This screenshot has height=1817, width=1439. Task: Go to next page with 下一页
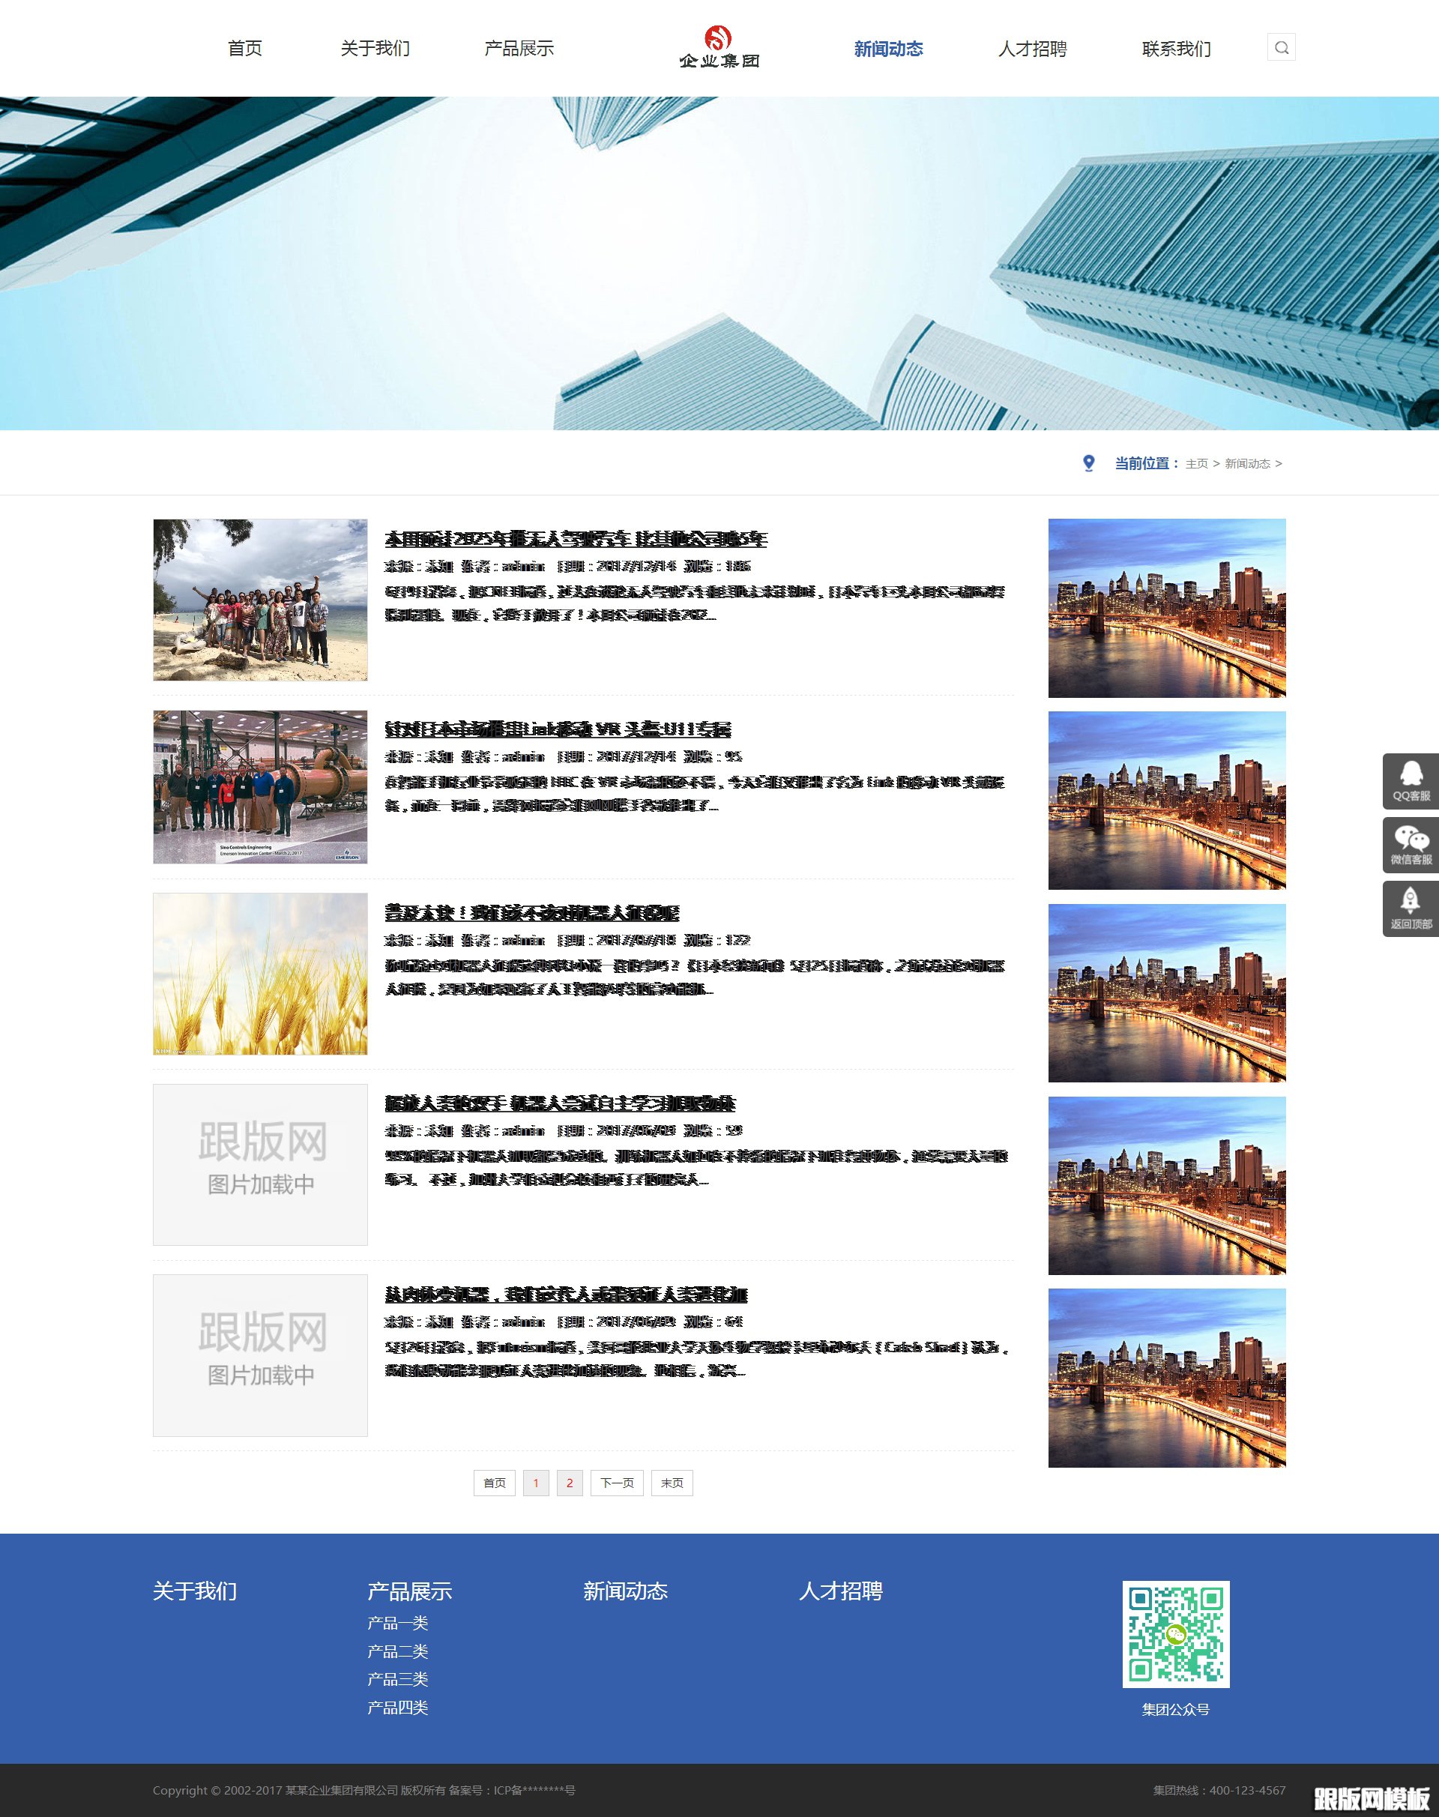click(617, 1483)
